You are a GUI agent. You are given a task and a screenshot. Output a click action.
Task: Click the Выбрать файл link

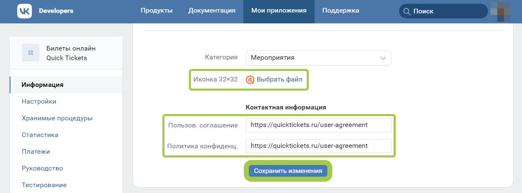click(x=279, y=79)
